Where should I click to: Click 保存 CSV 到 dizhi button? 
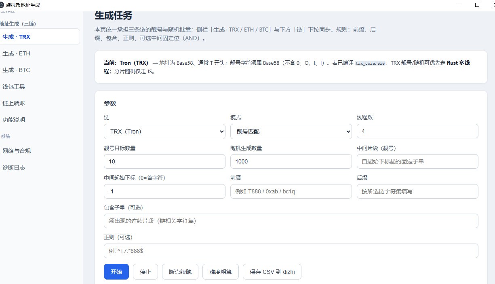tap(272, 272)
